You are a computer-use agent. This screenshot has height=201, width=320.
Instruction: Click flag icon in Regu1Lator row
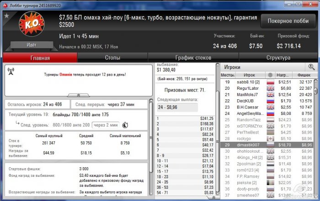click(271, 88)
